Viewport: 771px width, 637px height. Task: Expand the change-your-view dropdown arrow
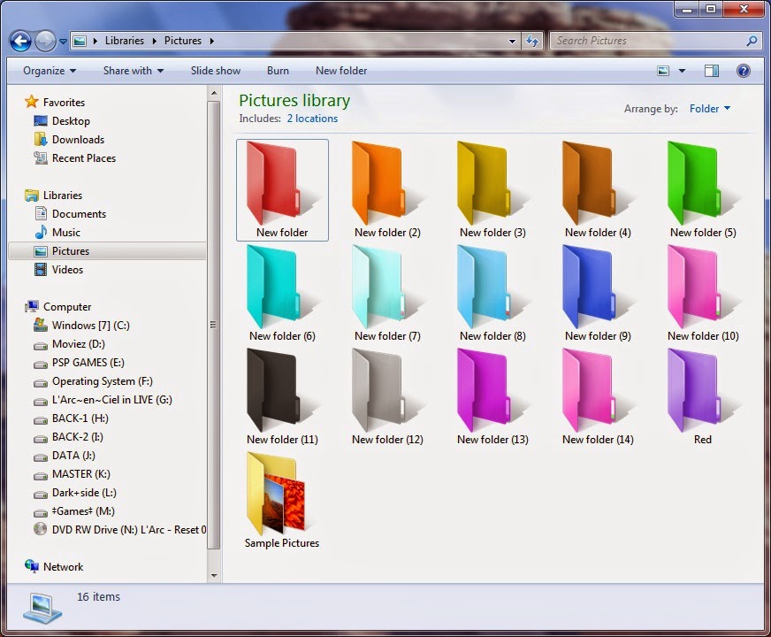click(681, 71)
